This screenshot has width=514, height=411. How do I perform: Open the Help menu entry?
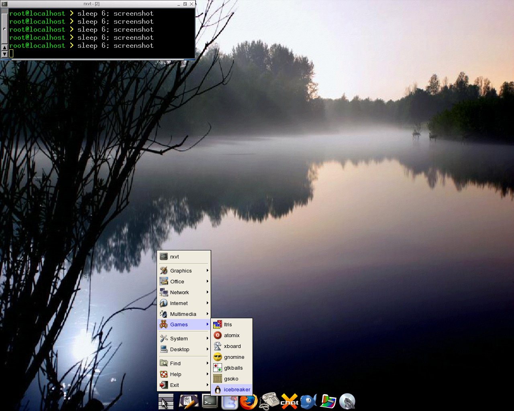coord(184,374)
